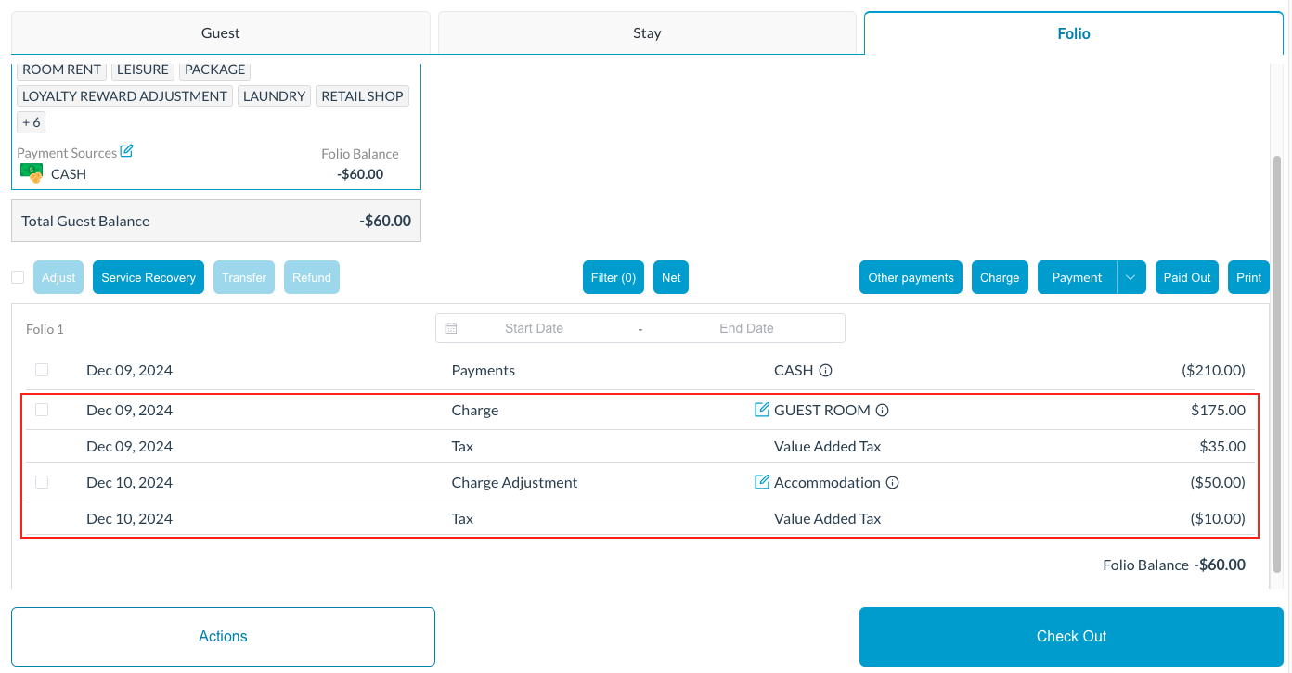Select the CASH payment row checkbox

42,370
